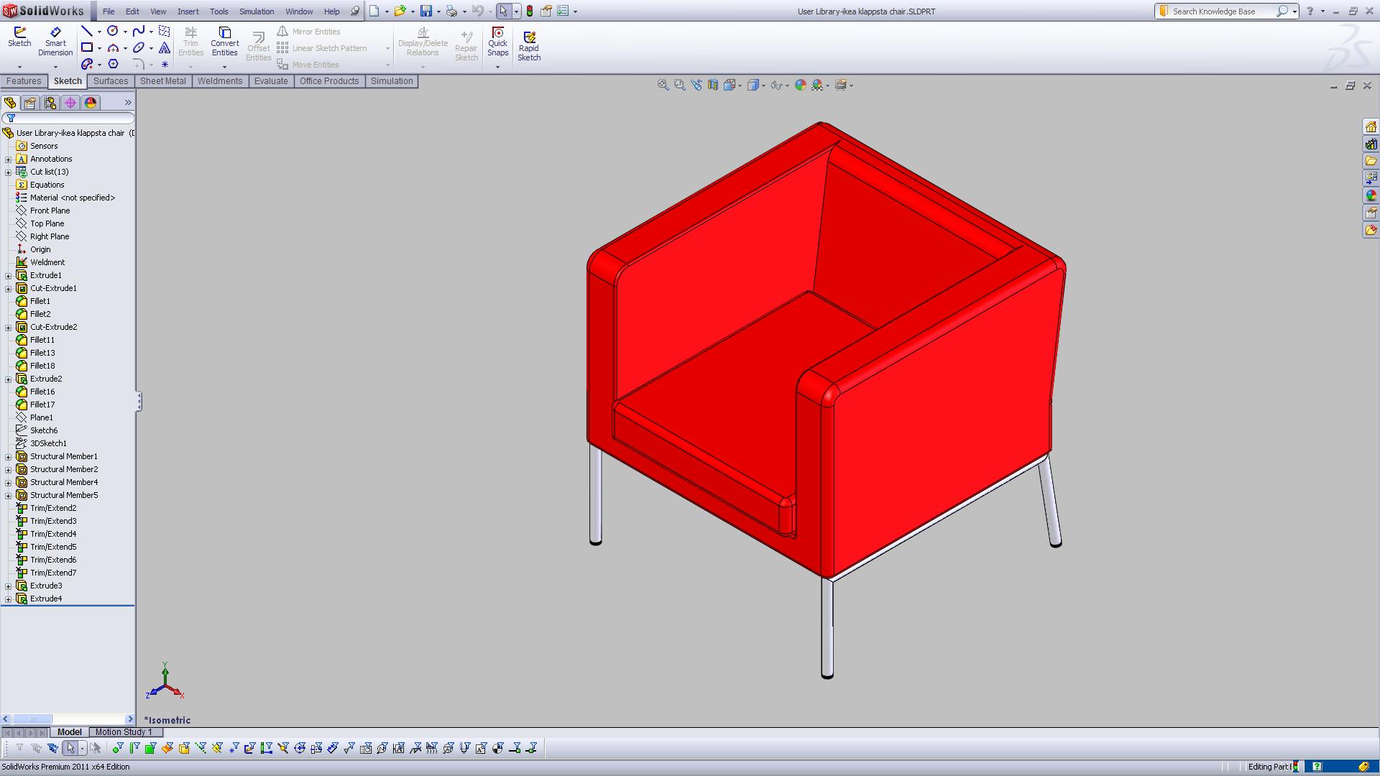Click Edit Appearance color ball
This screenshot has width=1380, height=776.
(801, 85)
